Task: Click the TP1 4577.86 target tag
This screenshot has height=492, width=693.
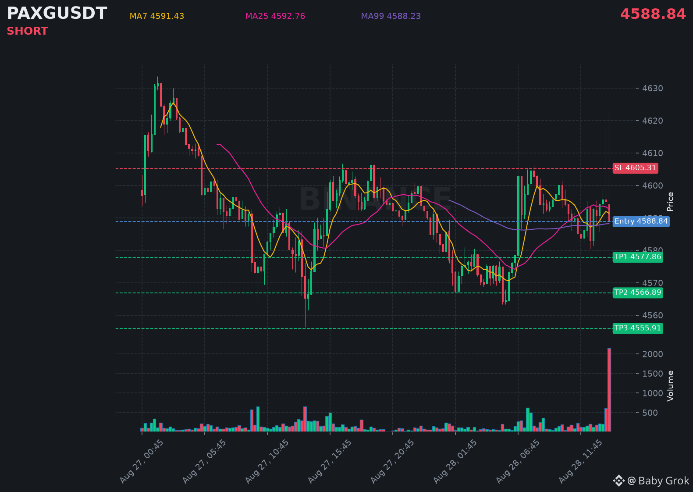Action: [638, 257]
